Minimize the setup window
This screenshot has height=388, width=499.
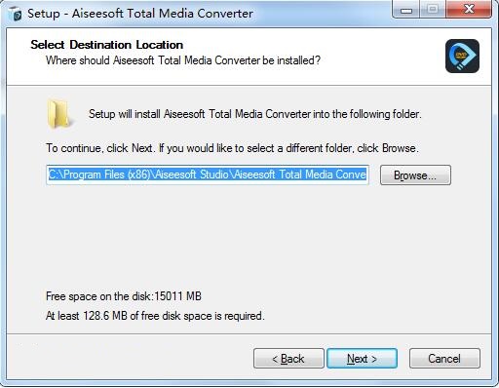tap(406, 10)
